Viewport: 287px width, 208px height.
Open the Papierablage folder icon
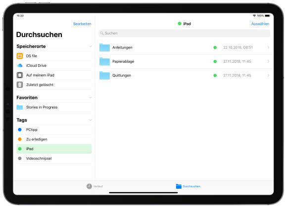coord(104,61)
